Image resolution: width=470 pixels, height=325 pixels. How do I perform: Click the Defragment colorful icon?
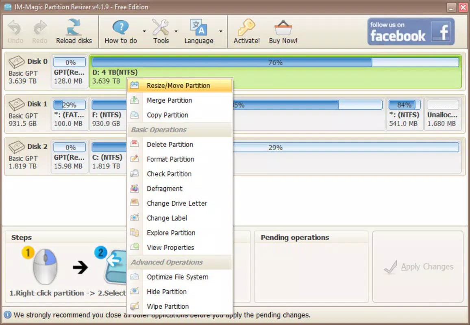(135, 188)
